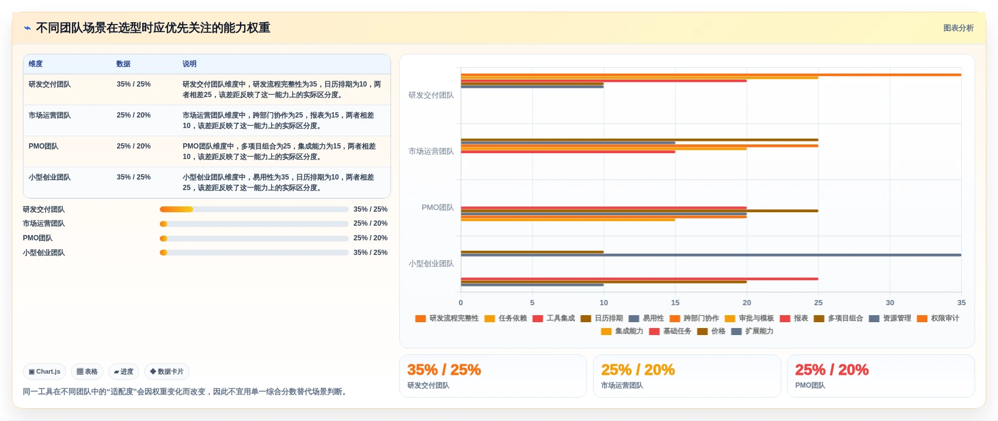Click the 维度 column header
Screen dimensions: 998x421
pyautogui.click(x=36, y=64)
